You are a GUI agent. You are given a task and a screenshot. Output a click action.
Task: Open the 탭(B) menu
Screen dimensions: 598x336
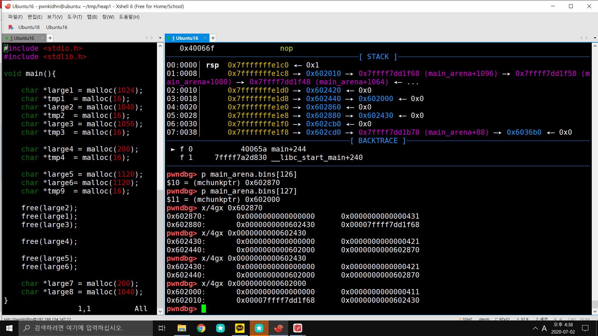pyautogui.click(x=92, y=17)
